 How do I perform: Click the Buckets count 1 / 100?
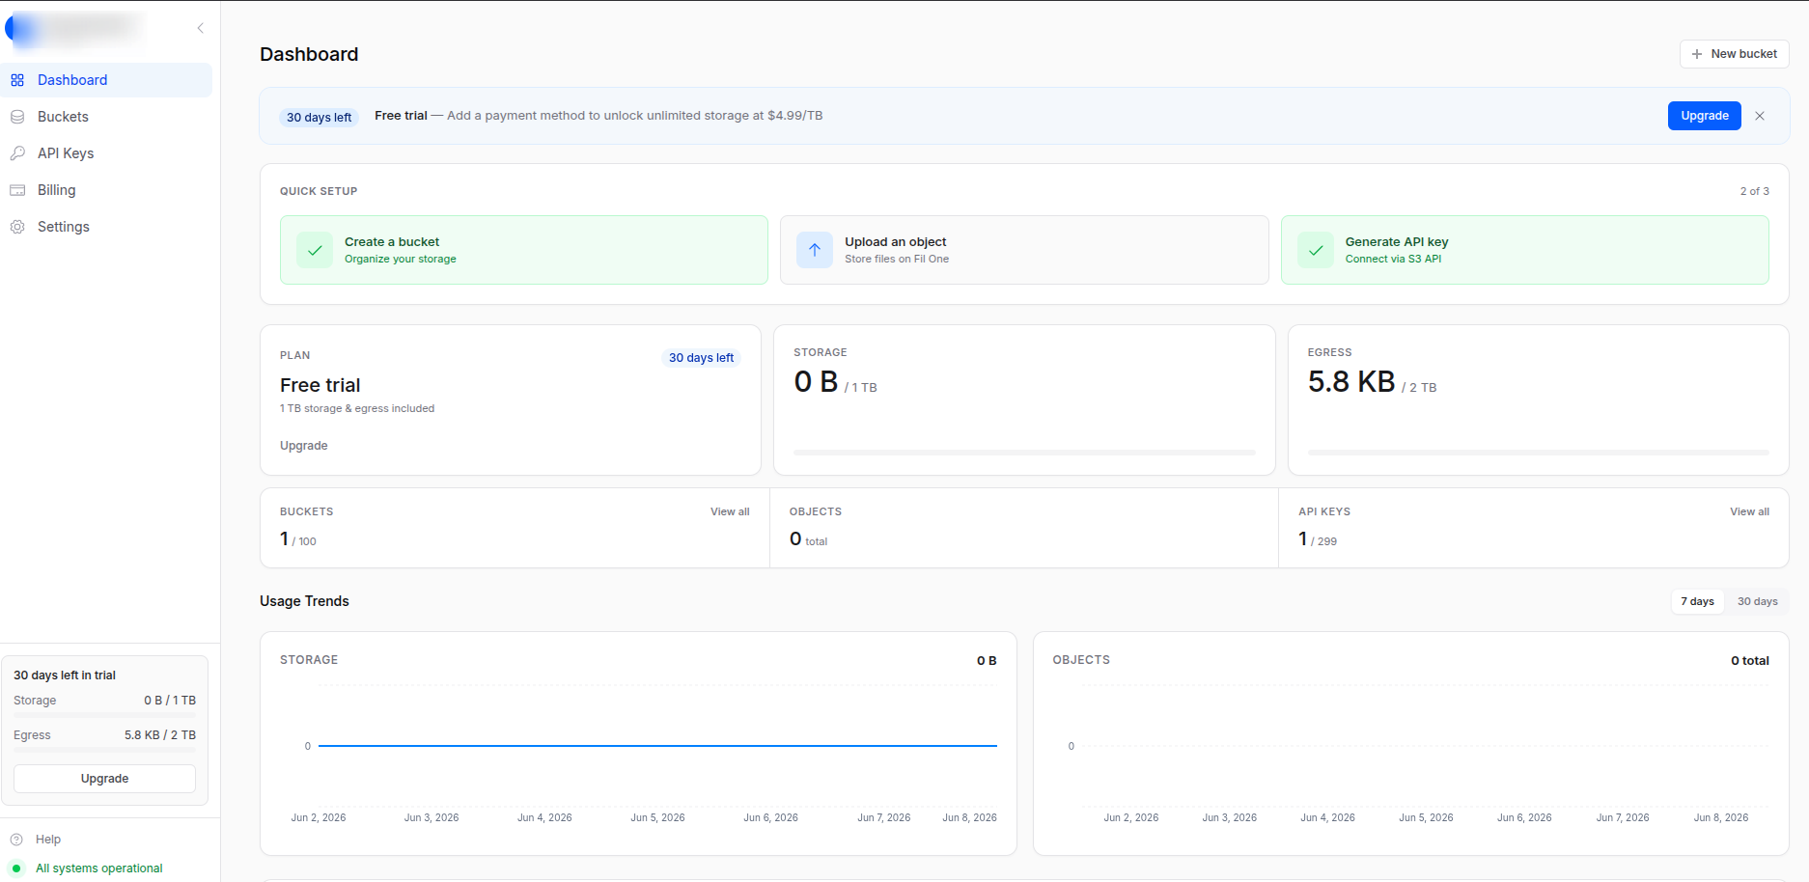point(298,539)
